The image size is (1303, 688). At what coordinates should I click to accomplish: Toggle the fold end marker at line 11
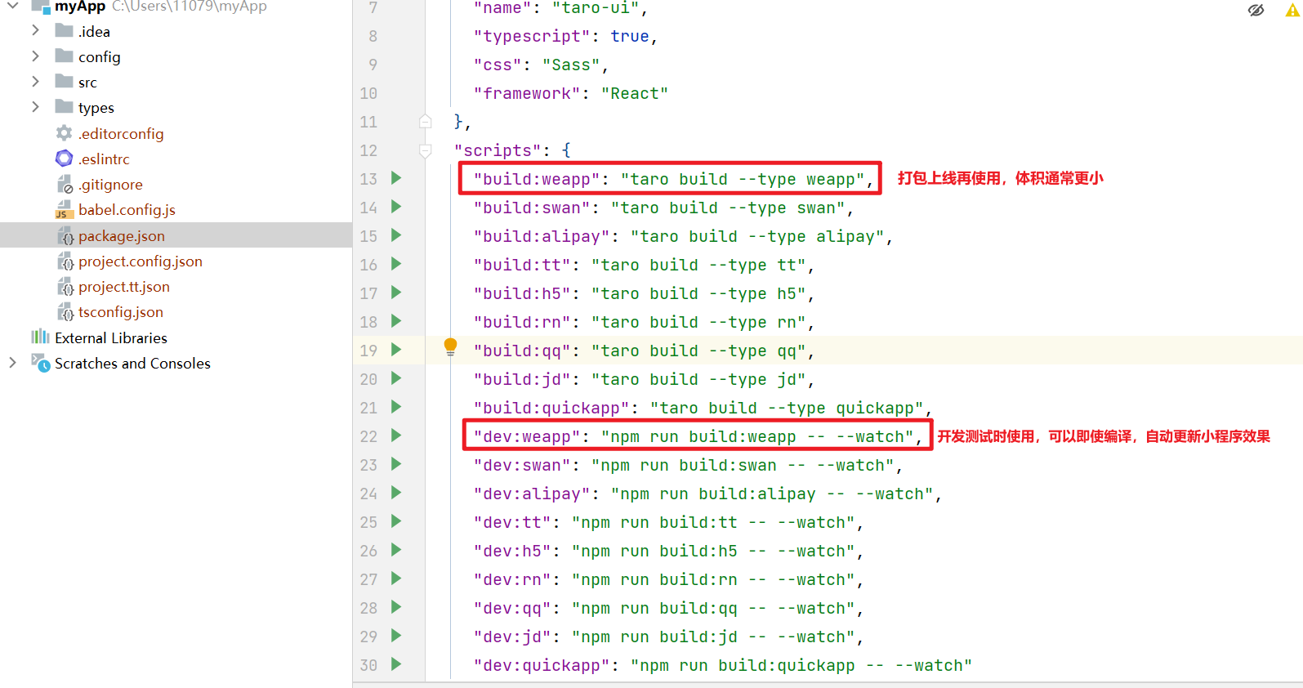pyautogui.click(x=425, y=122)
